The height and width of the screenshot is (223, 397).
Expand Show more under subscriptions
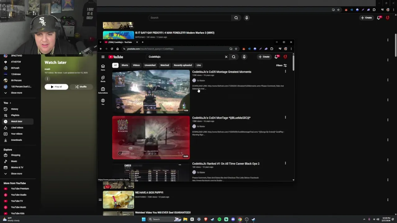coord(17,93)
